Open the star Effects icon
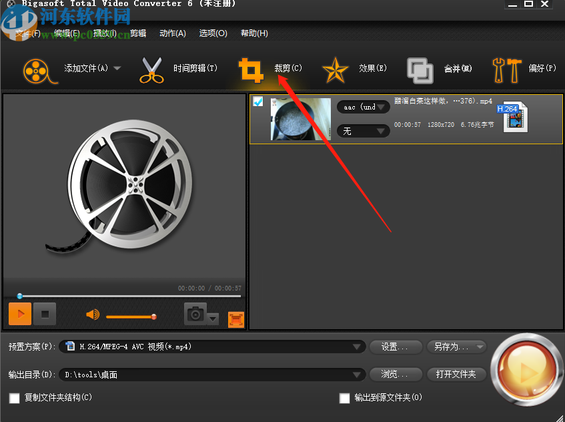 coord(336,70)
